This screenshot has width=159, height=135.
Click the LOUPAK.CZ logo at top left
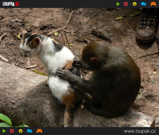(11, 4)
